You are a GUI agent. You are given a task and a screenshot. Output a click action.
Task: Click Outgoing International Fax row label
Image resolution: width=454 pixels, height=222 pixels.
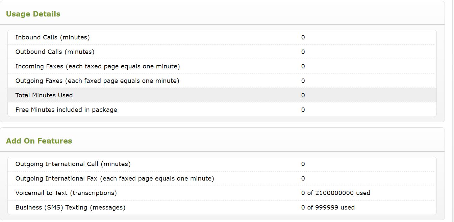click(115, 179)
